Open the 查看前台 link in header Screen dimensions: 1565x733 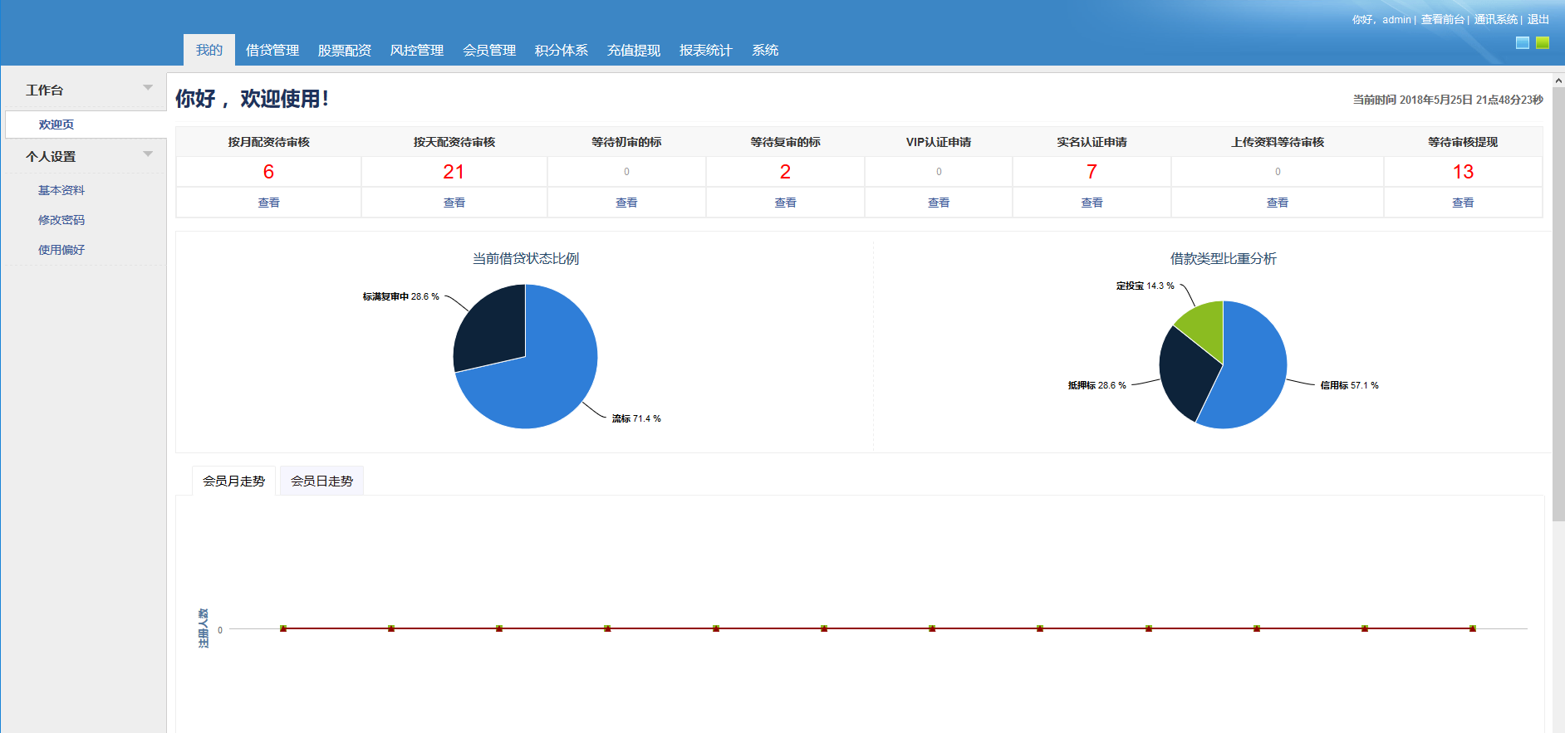1442,19
